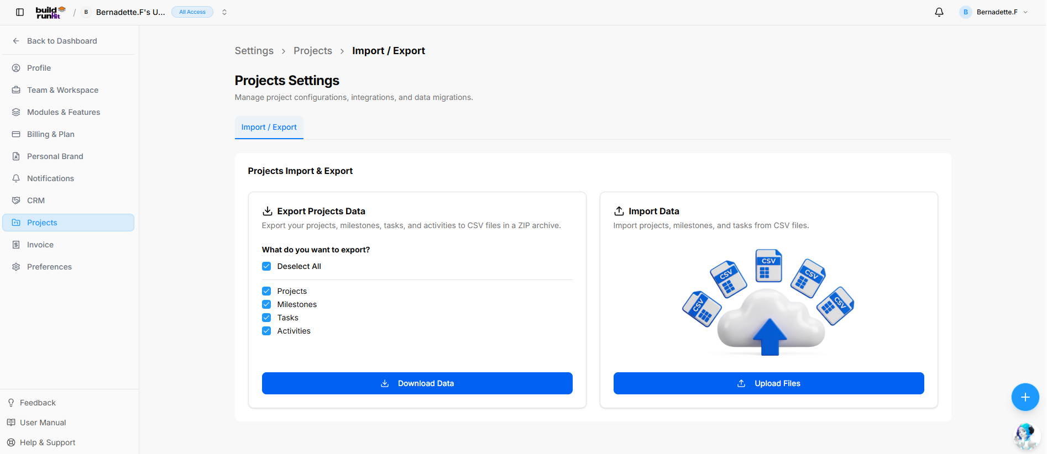Click the Bernadette.F's workspace name
The image size is (1047, 454).
(x=130, y=12)
